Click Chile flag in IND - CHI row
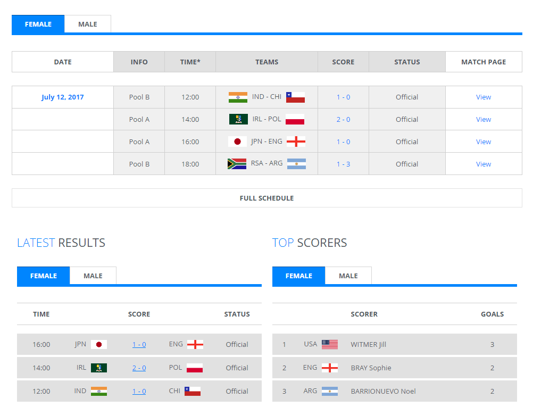The image size is (533, 407). (295, 97)
